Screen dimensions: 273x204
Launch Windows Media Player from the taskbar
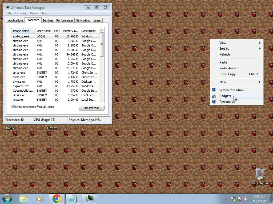pyautogui.click(x=40, y=199)
